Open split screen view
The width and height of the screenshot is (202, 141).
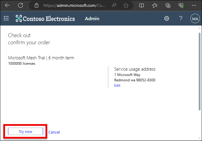(142, 5)
